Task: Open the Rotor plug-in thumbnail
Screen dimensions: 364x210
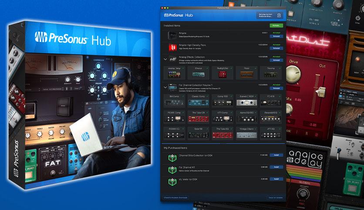Action: (x=246, y=75)
